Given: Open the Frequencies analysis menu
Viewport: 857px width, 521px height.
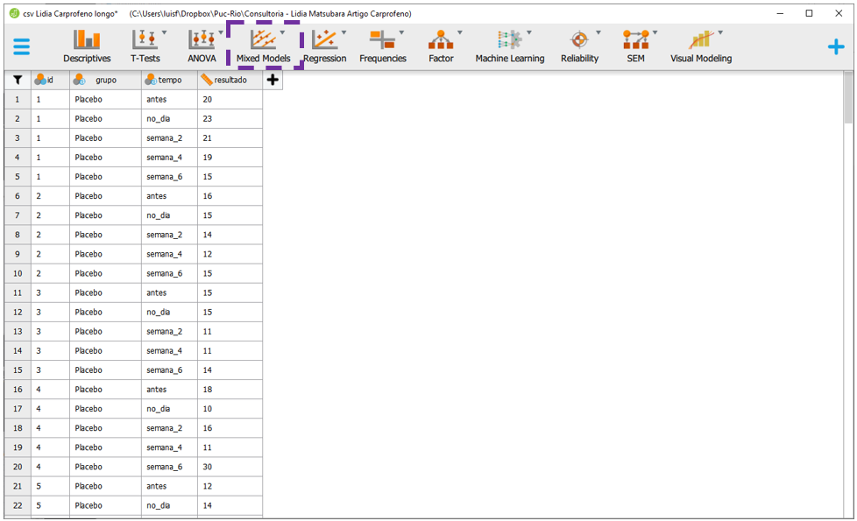Looking at the screenshot, I should click(383, 47).
